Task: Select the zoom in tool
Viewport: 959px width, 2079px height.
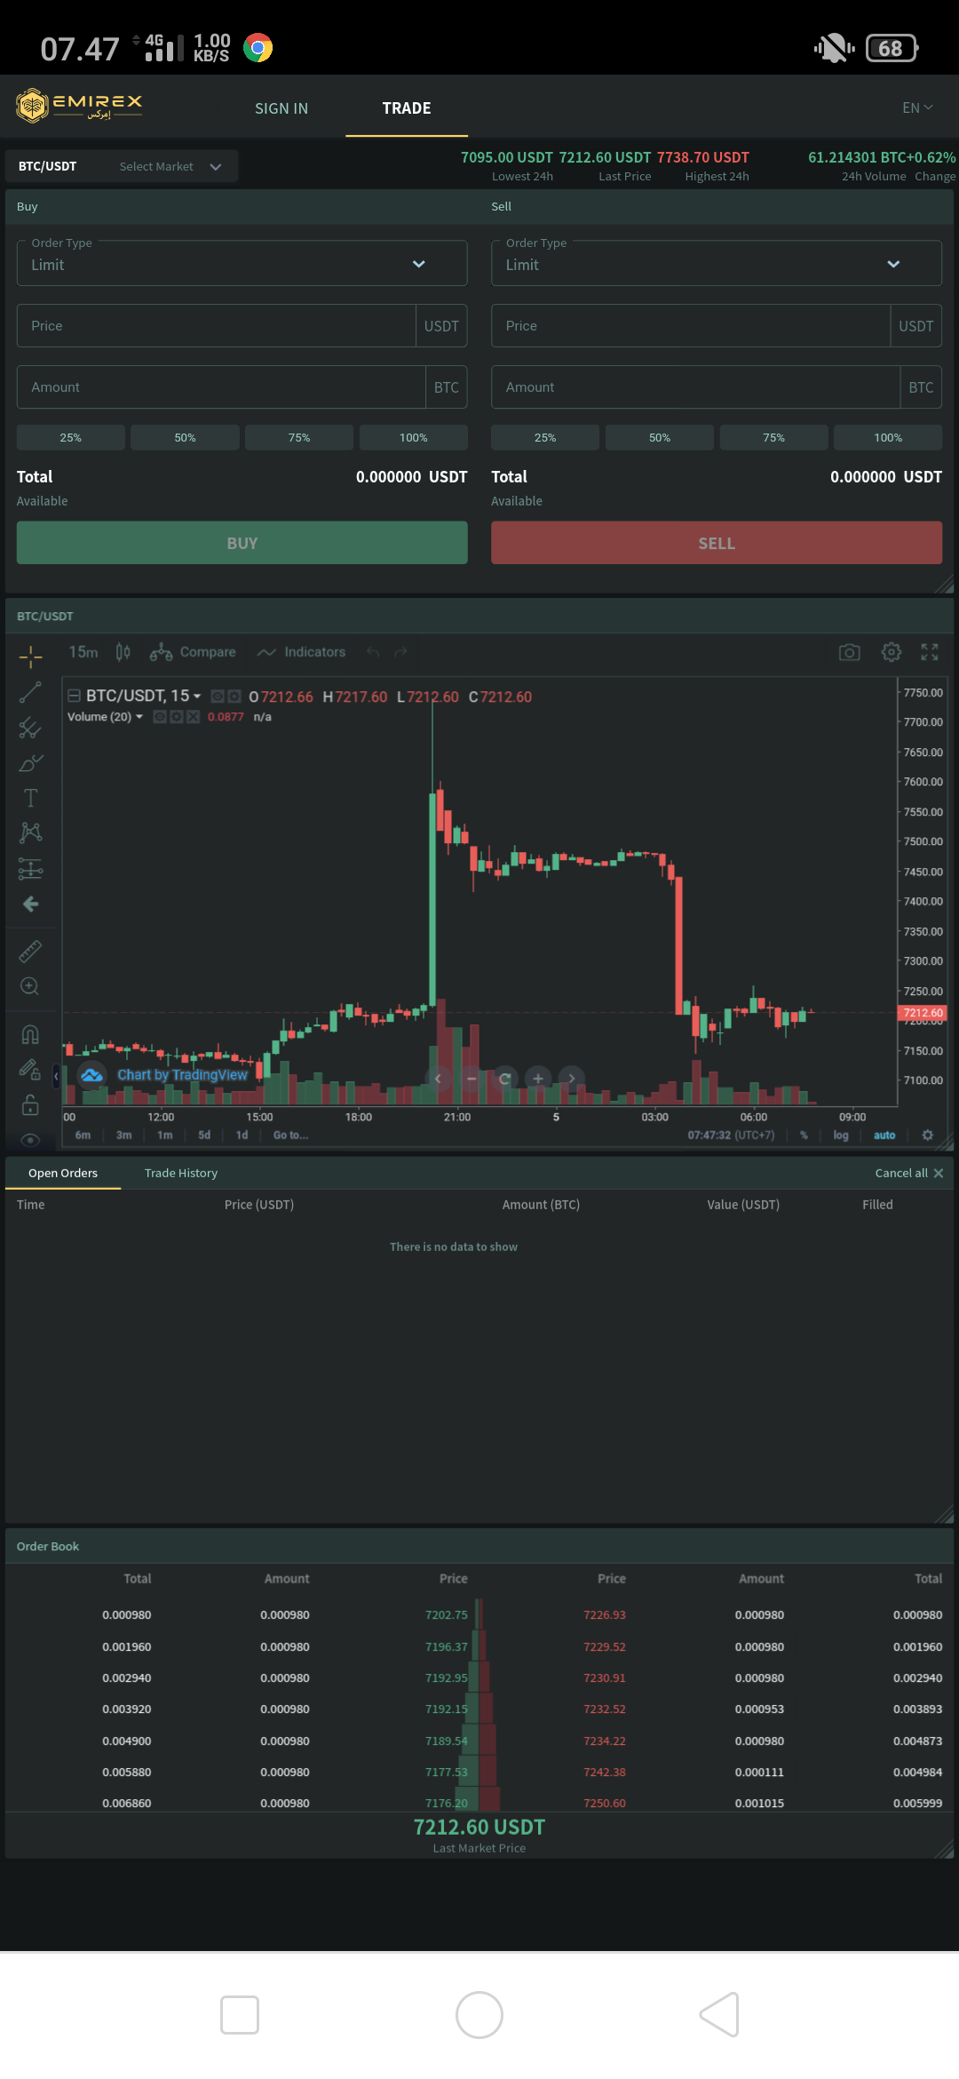Action: (30, 986)
